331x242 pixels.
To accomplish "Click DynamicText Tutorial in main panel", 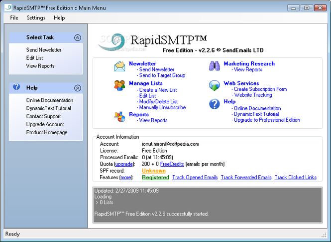I will (x=256, y=114).
